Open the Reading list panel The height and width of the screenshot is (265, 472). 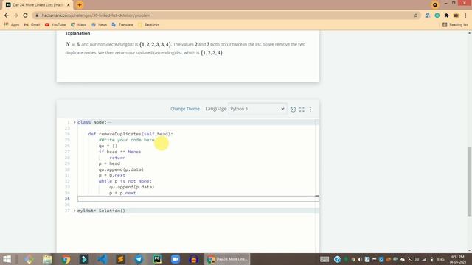click(x=455, y=24)
